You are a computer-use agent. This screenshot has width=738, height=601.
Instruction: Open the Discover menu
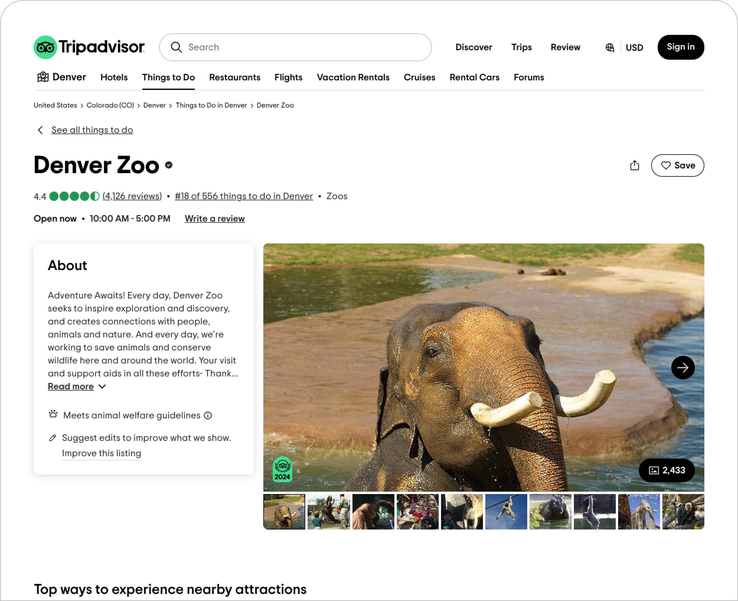(474, 47)
